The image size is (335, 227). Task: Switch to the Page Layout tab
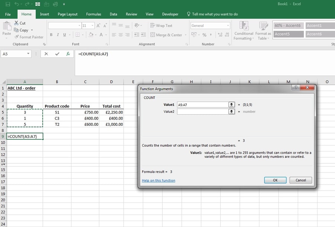67,14
